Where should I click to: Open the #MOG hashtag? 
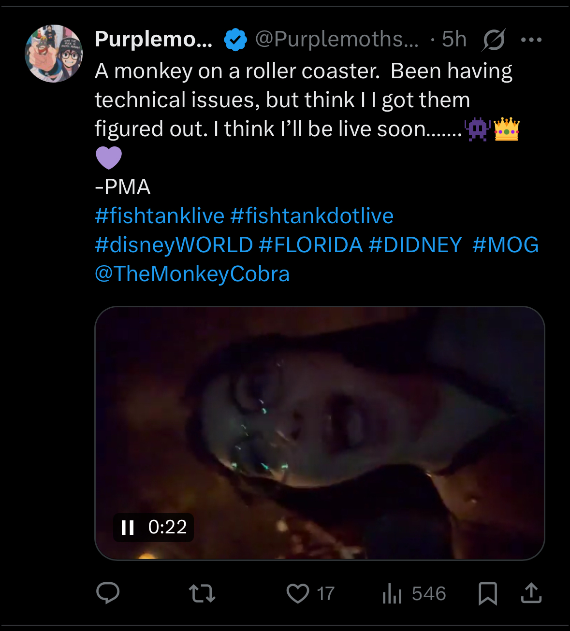click(x=505, y=245)
